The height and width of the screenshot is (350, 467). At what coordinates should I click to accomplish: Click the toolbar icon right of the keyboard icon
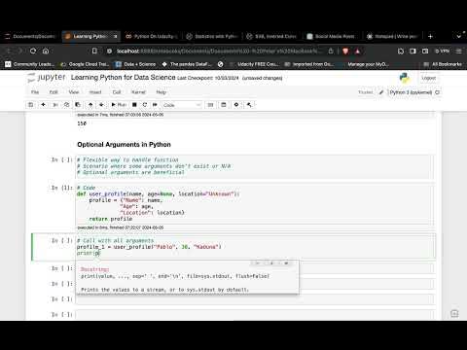pos(224,105)
